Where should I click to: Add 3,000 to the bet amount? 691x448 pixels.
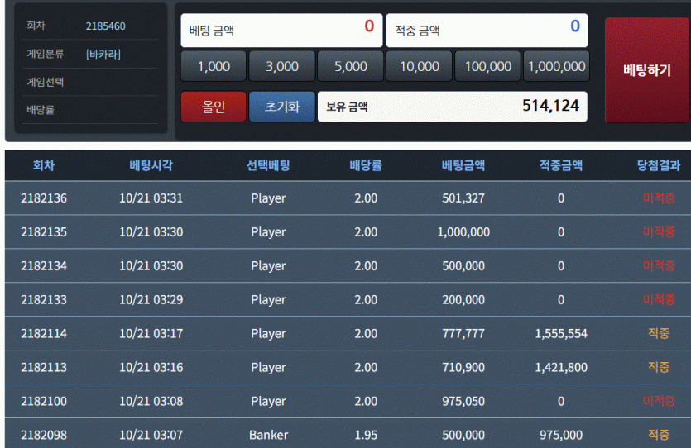pos(282,66)
